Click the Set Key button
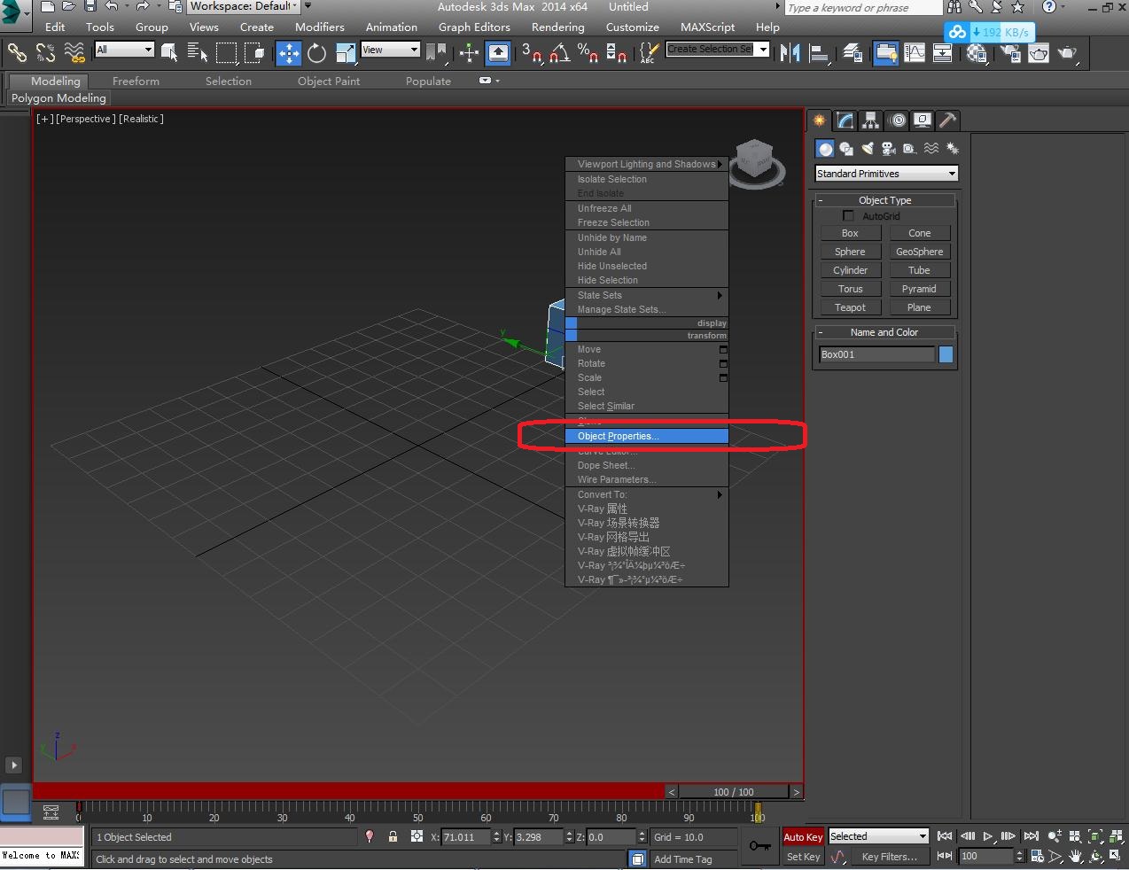Viewport: 1129px width, 870px height. tap(803, 857)
